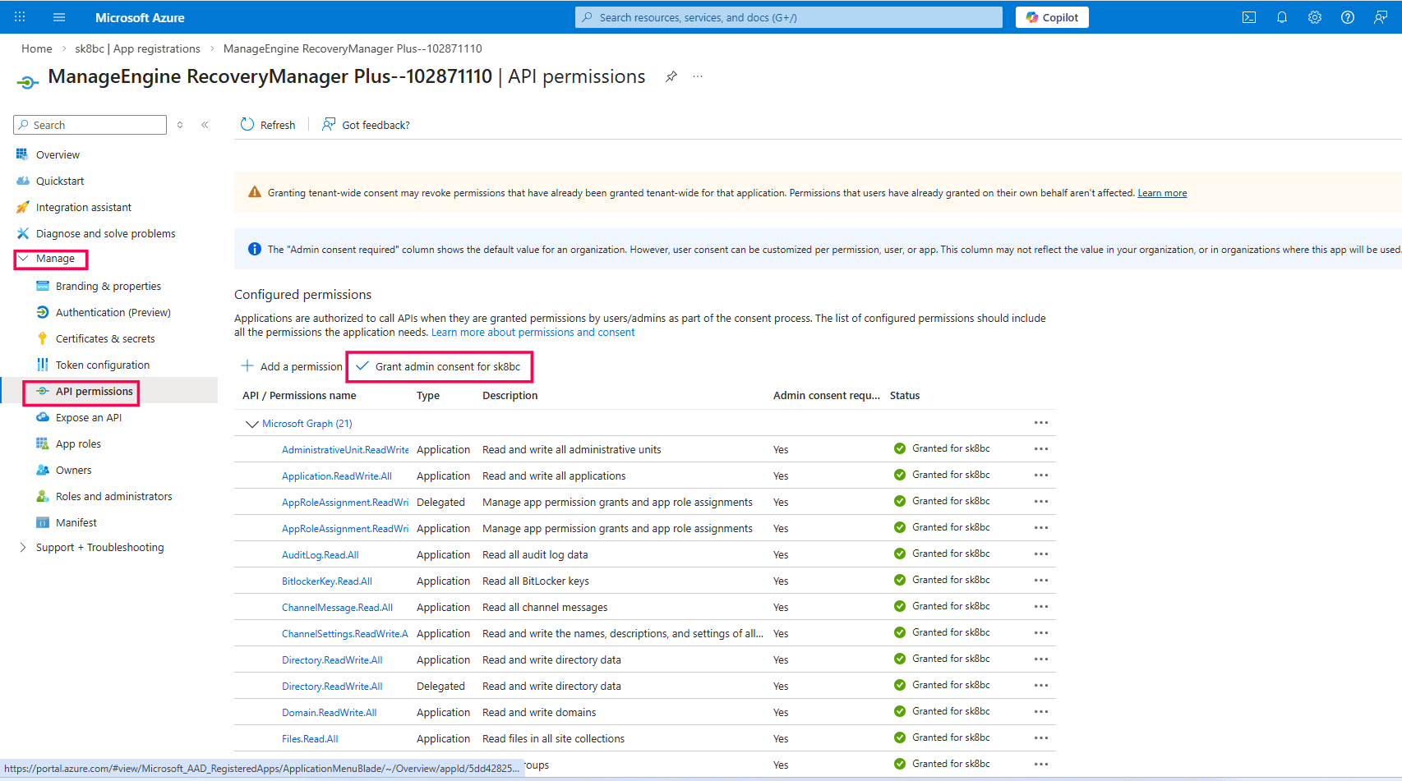Collapse the sidebar with double-chevron icon

205,125
